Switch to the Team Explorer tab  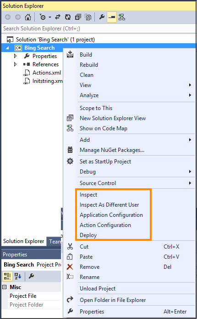click(54, 242)
